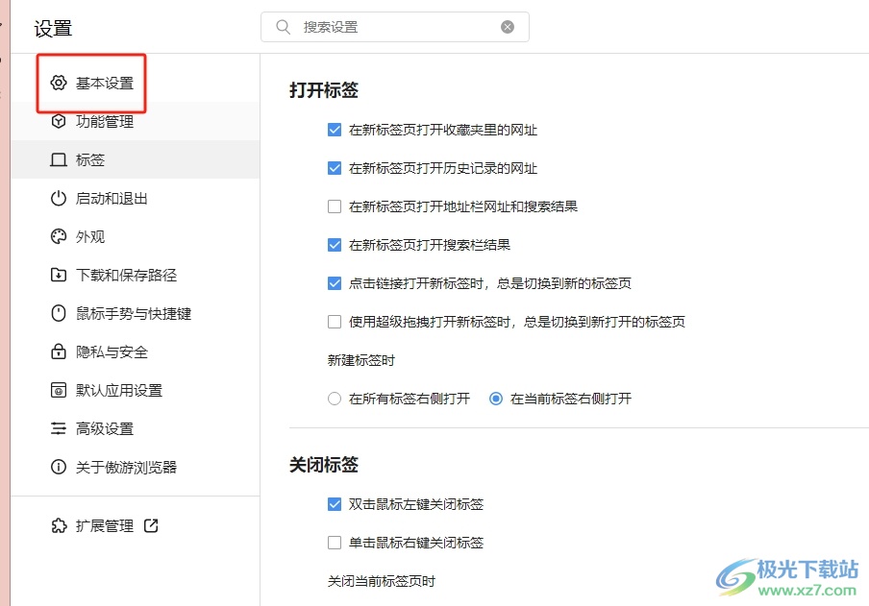Click the puzzle icon beside 扩展管理
The image size is (869, 606).
pyautogui.click(x=59, y=525)
